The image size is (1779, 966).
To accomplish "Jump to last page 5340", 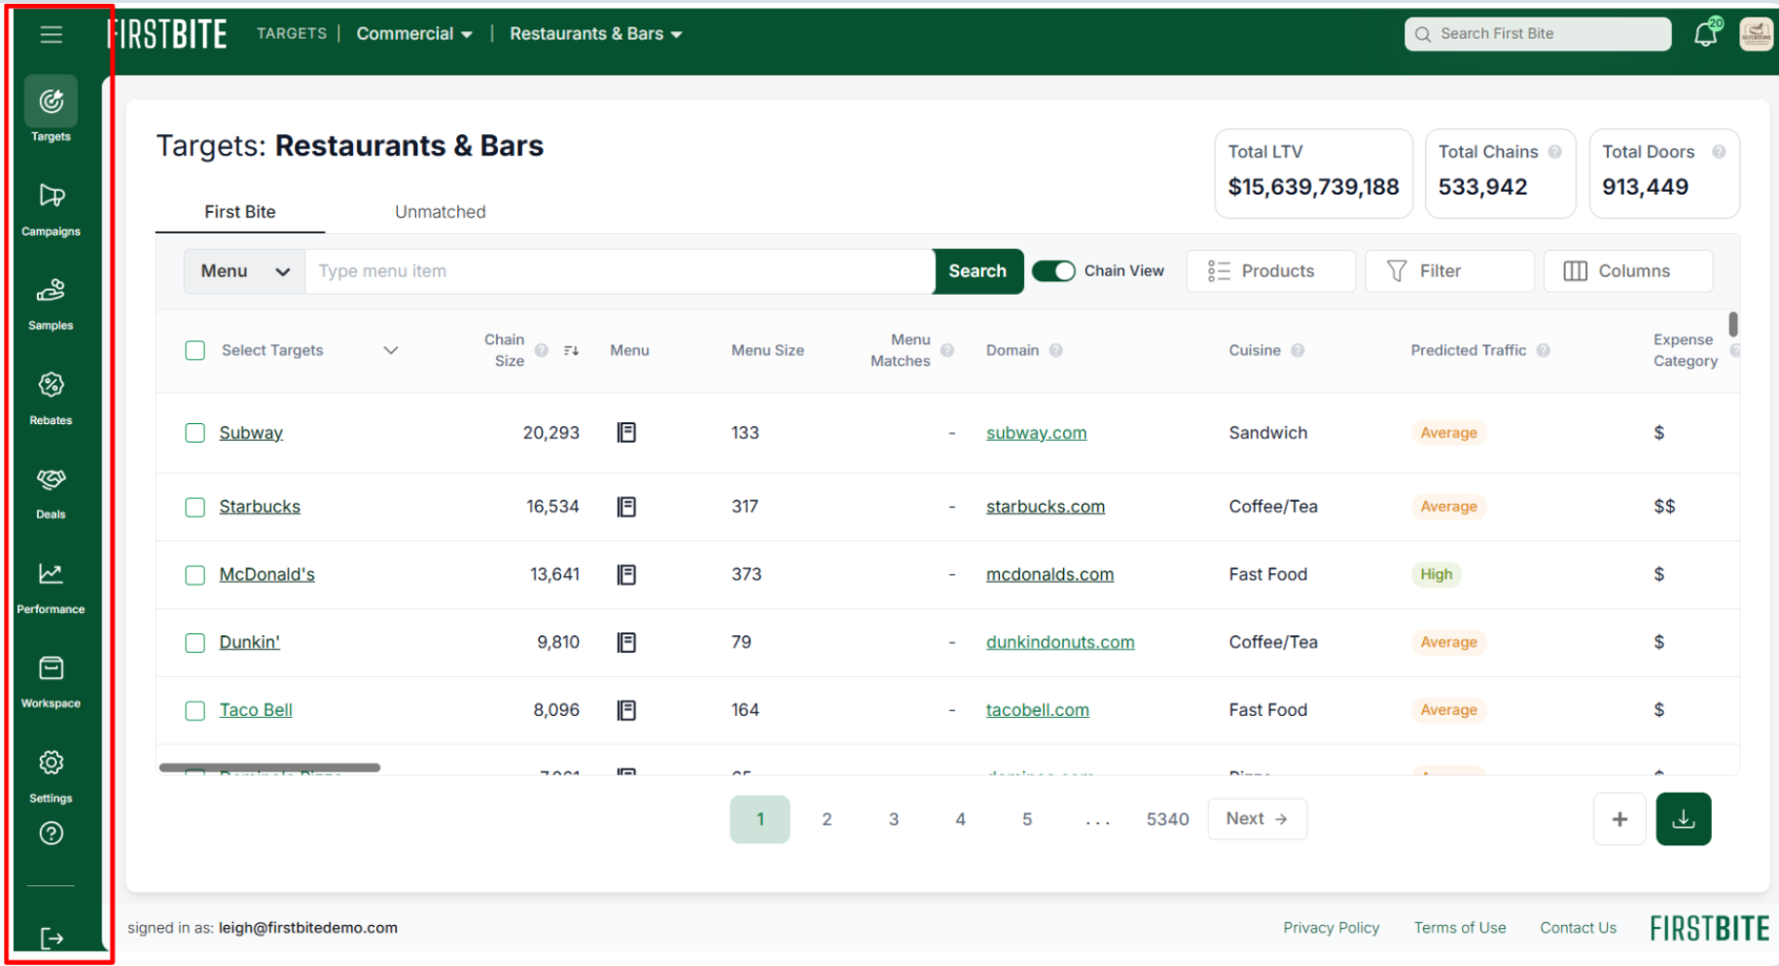I will (1167, 819).
